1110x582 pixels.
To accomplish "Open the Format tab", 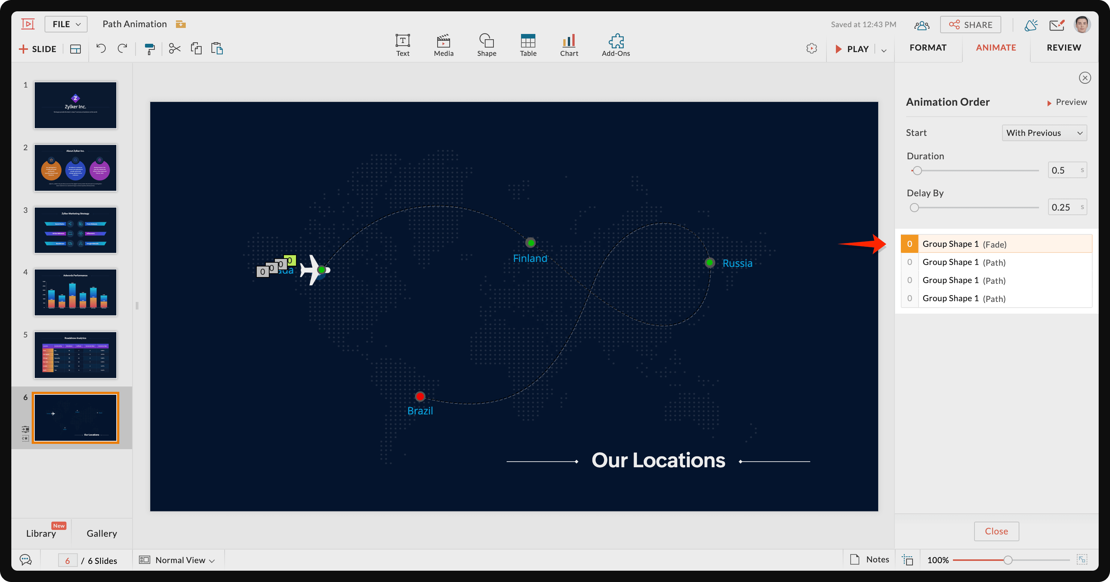I will 928,47.
